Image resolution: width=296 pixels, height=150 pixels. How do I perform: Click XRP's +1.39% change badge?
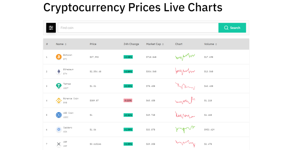128,144
